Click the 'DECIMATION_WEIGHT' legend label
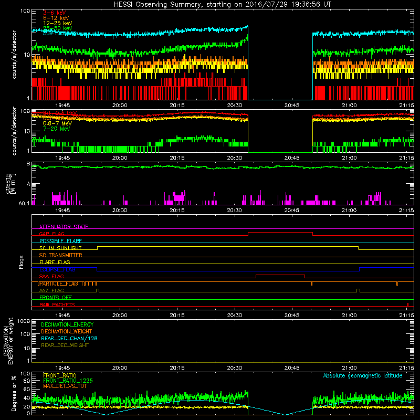The width and height of the screenshot is (420, 420). (67, 331)
